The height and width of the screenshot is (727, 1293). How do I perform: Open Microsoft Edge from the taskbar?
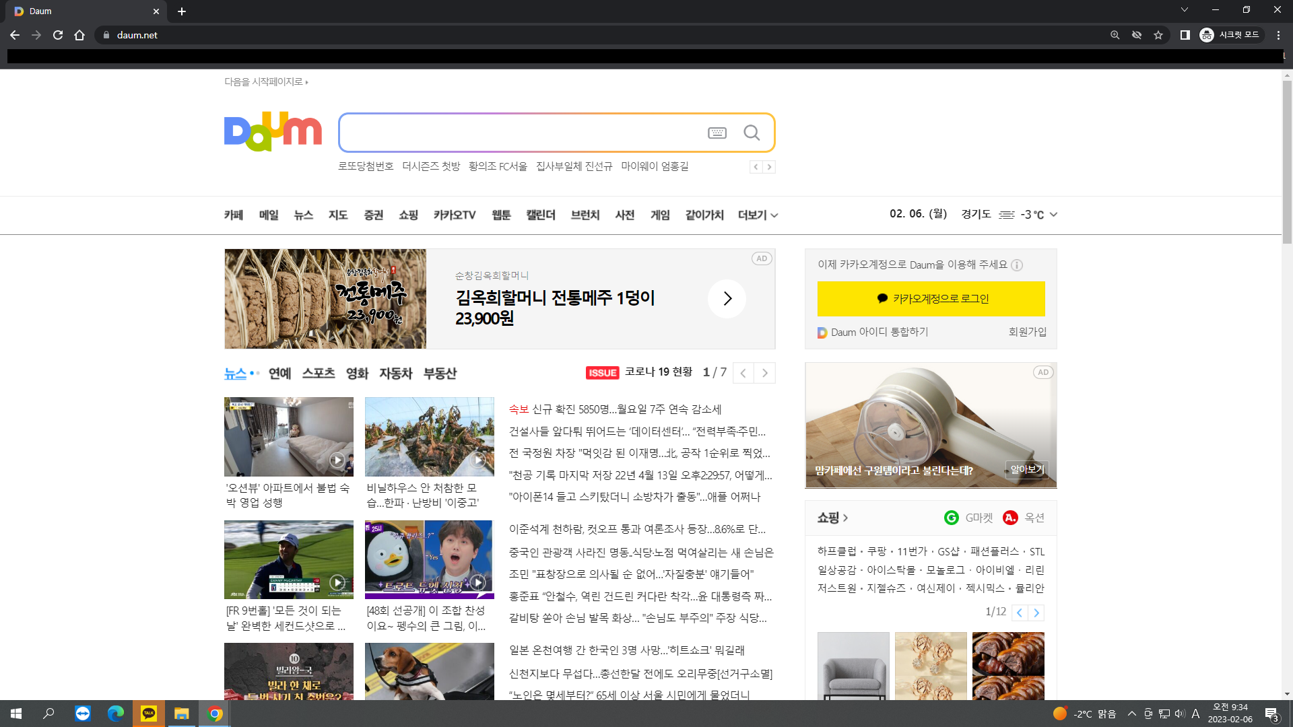click(116, 714)
